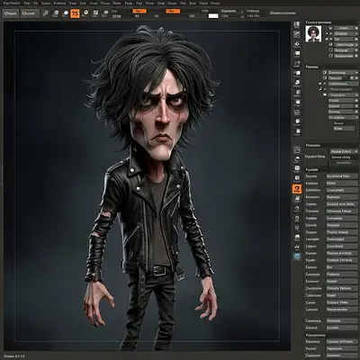Click the sphere icon just right of 75
Viewport: 360px width, 360px height.
85,13
